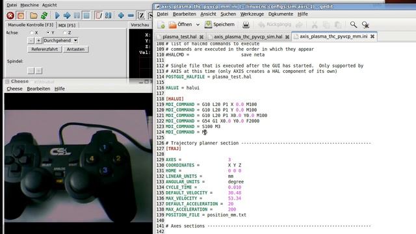This screenshot has height=234, width=416.
Task: Open the Bearbeiten menu in gedit
Action: (185, 14)
